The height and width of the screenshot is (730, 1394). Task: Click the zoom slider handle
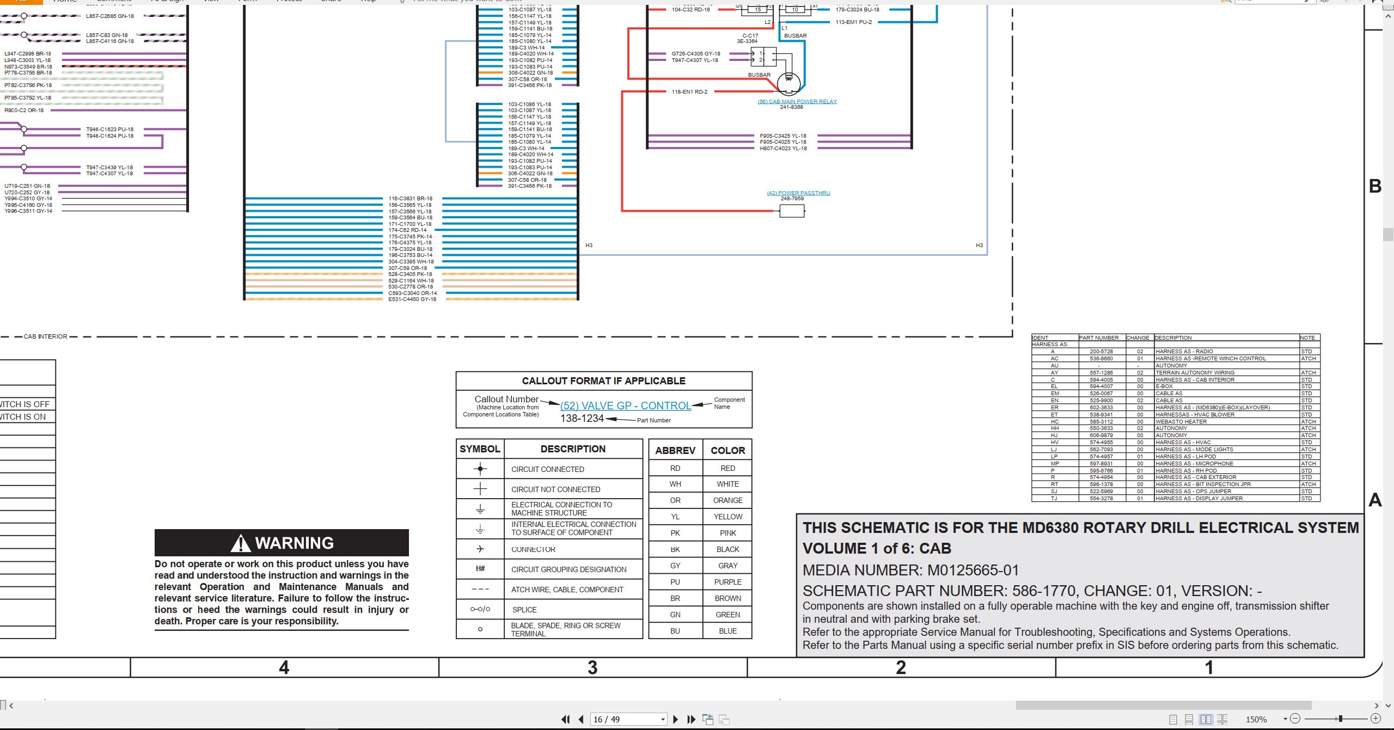click(1340, 719)
